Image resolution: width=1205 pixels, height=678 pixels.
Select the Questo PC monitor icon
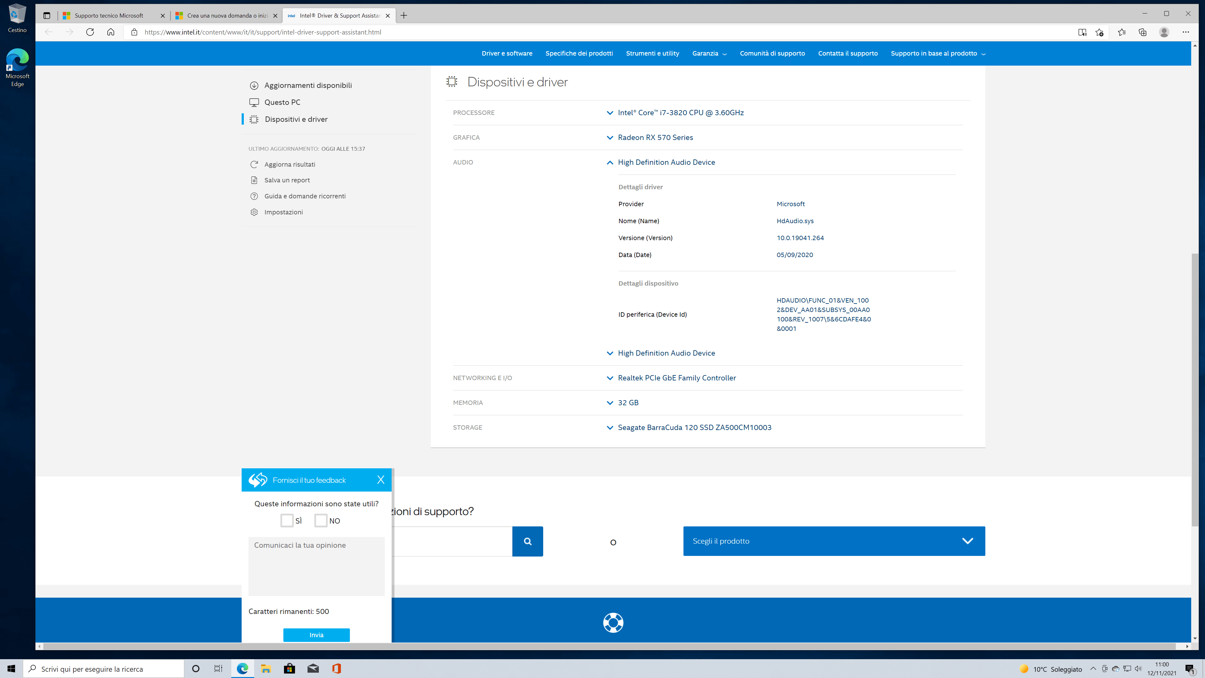click(x=254, y=102)
